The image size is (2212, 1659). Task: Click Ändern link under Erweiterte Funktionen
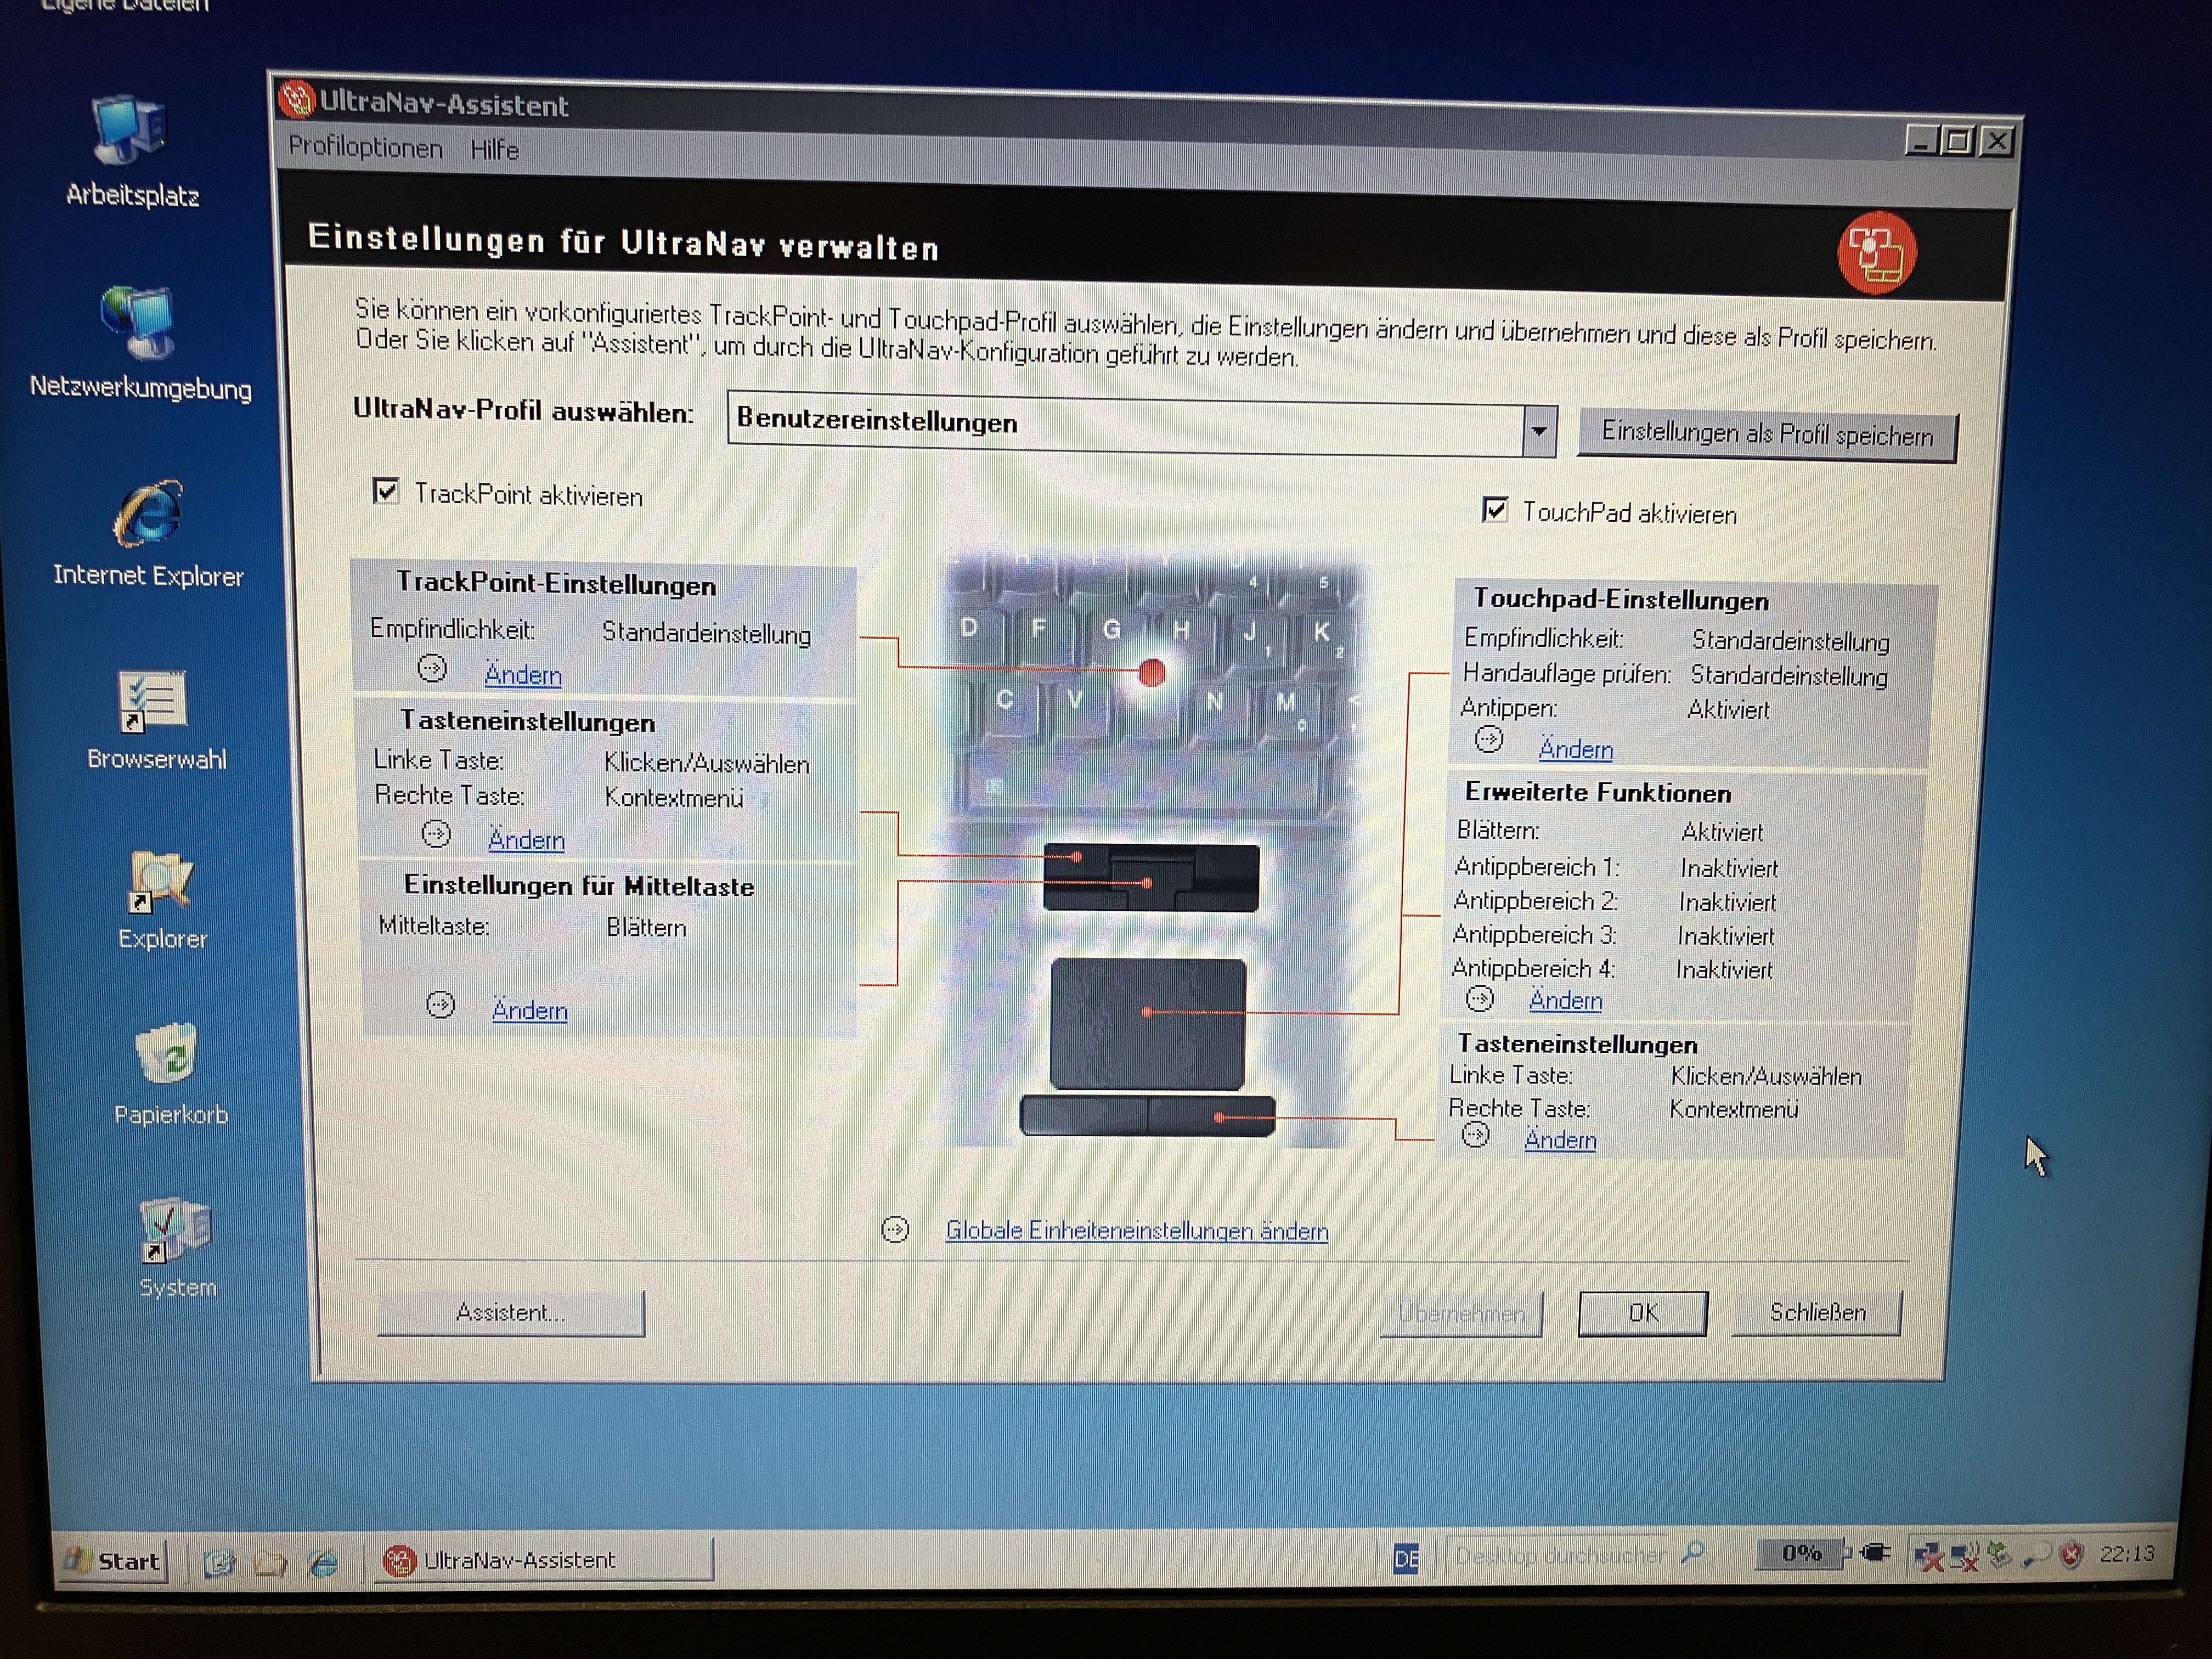pos(1565,1000)
